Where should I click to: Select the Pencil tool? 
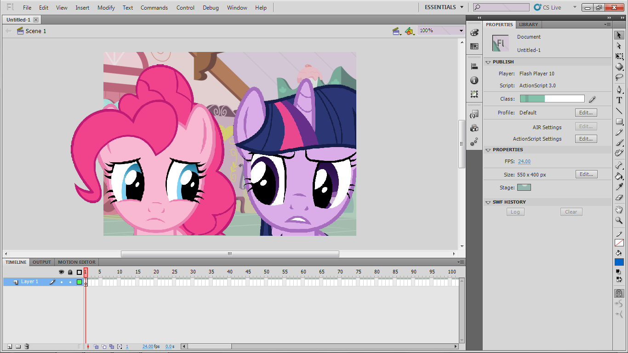pyautogui.click(x=619, y=132)
